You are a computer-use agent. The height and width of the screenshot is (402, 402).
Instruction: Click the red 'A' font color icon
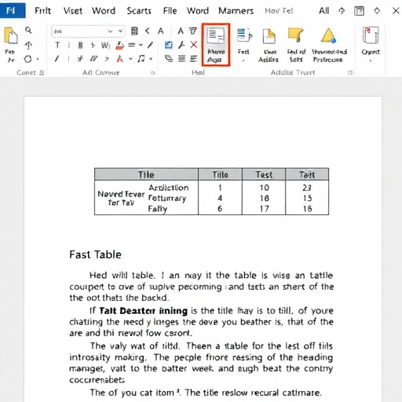[120, 59]
